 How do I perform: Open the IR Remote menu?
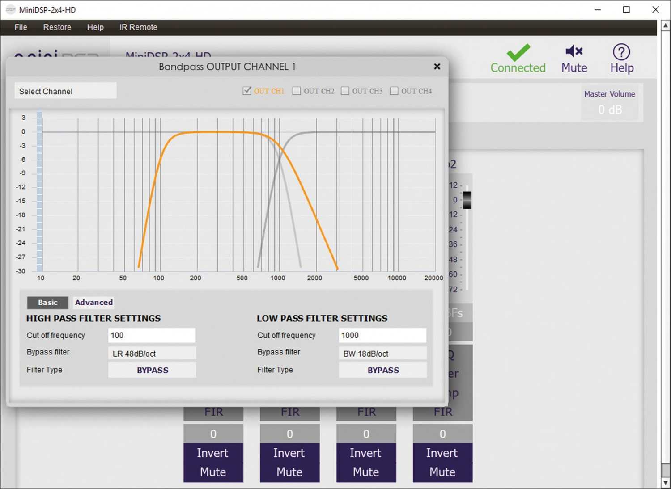(138, 27)
